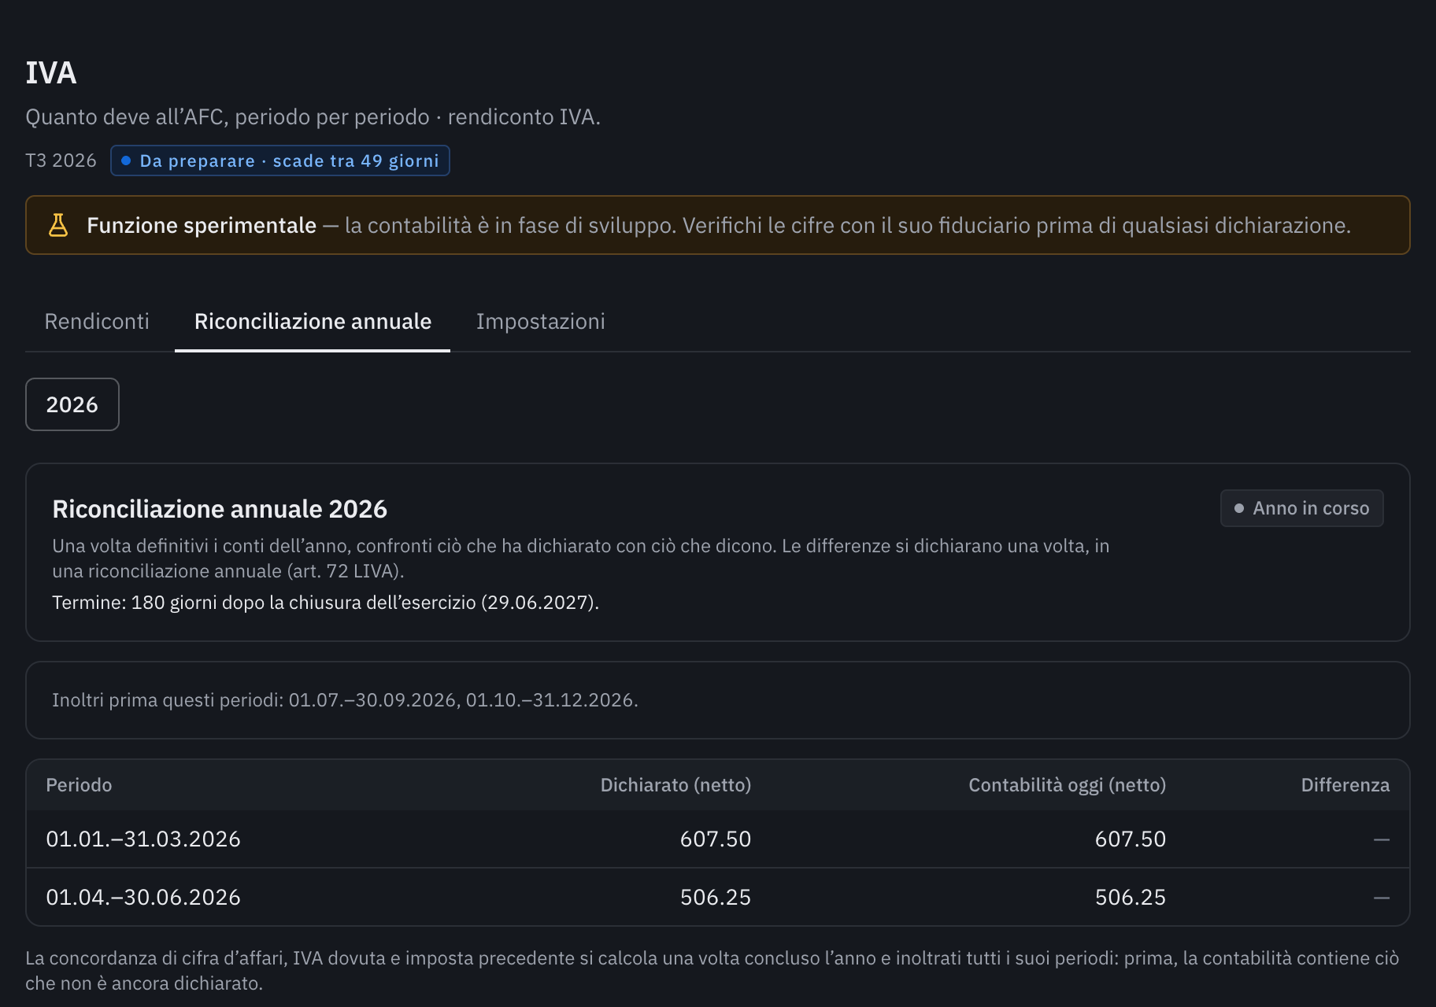The image size is (1436, 1007).
Task: Click the 'Da preparare · scade tra 49 giorni' badge
Action: (x=280, y=160)
